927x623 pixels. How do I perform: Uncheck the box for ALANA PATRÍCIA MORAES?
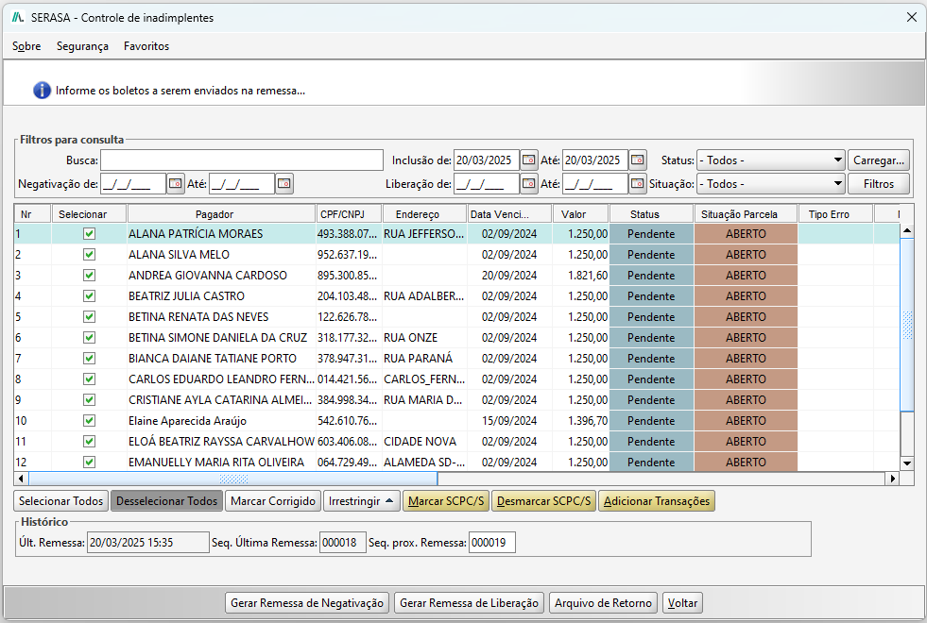tap(89, 234)
